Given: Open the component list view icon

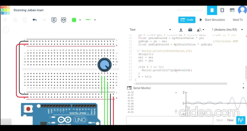Looking at the screenshot, I should pyautogui.click(x=232, y=11).
